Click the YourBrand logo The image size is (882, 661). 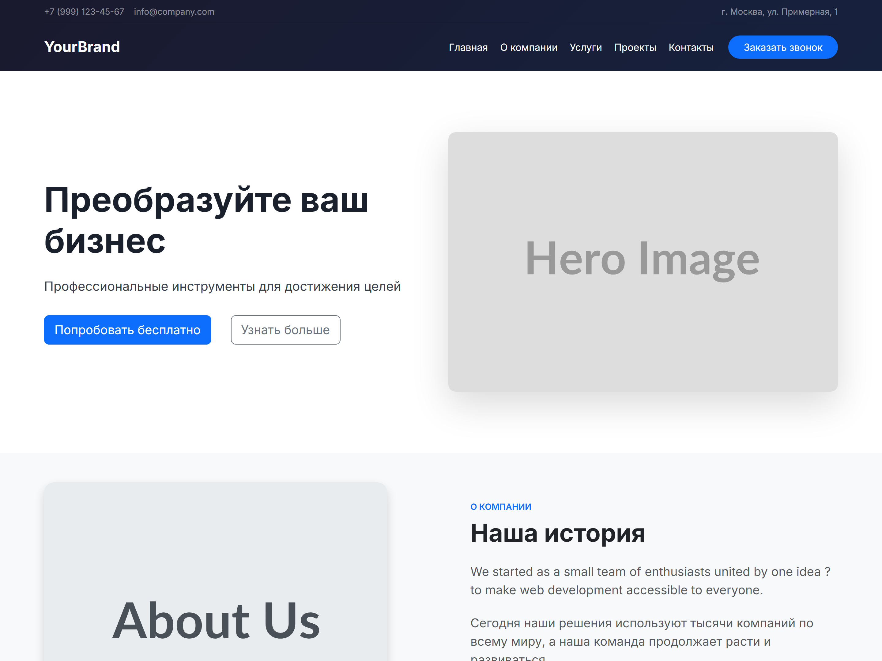pos(82,47)
